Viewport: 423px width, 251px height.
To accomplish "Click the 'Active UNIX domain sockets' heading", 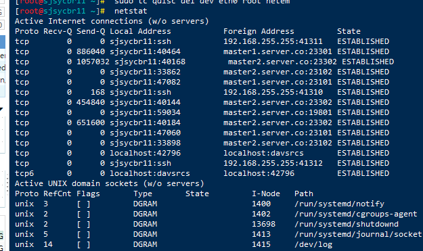I will pyautogui.click(x=109, y=183).
